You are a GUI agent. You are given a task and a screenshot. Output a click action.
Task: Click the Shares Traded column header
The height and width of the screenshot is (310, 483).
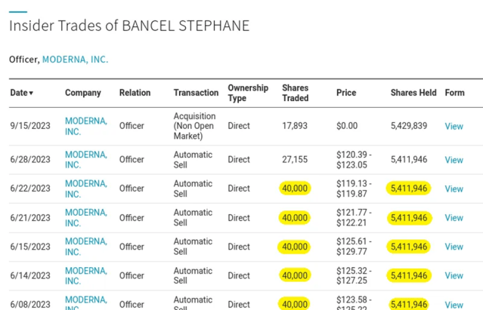coord(295,93)
